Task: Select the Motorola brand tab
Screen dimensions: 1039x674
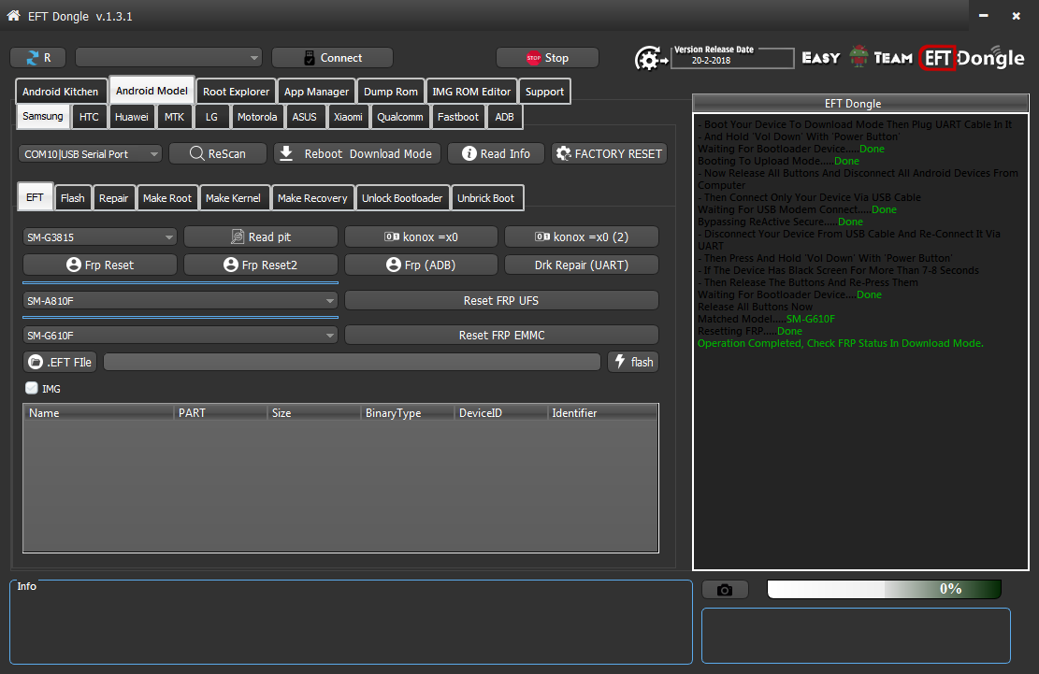Action: pyautogui.click(x=257, y=117)
